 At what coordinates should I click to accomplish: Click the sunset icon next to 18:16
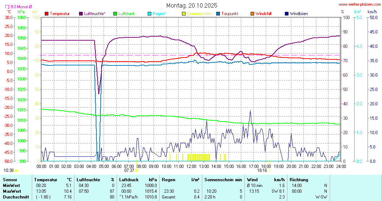pos(269,170)
